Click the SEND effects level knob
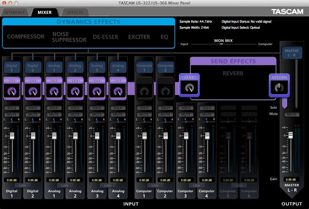 pos(189,88)
